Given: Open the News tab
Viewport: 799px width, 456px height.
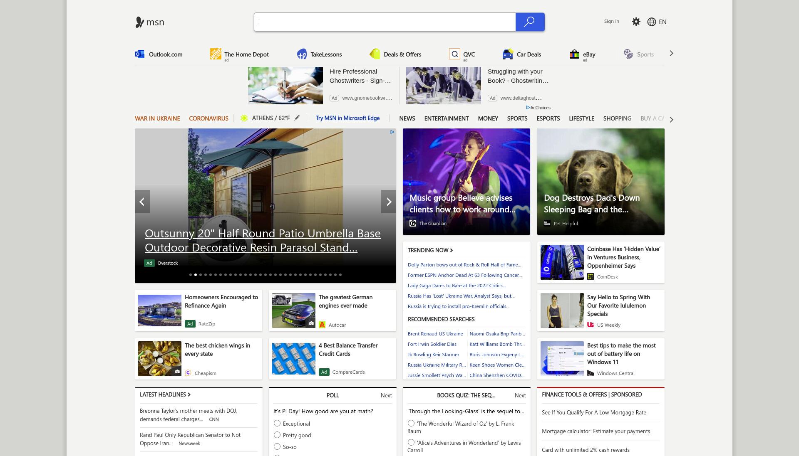Looking at the screenshot, I should tap(407, 118).
